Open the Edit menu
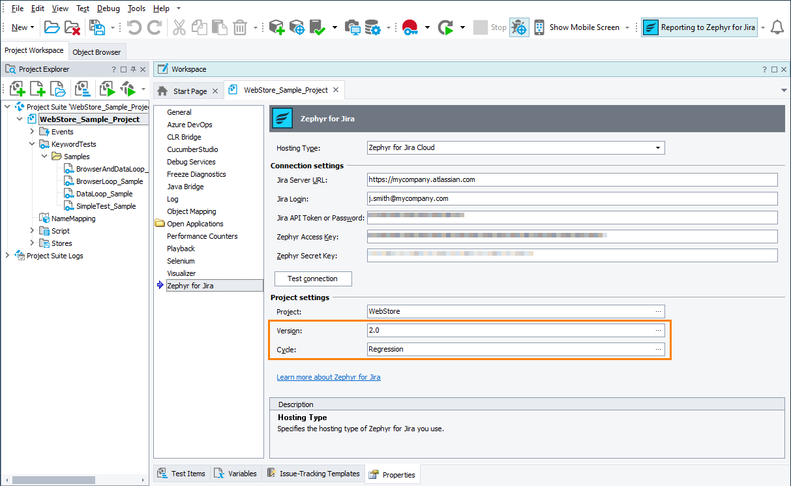Image resolution: width=791 pixels, height=486 pixels. (x=38, y=8)
